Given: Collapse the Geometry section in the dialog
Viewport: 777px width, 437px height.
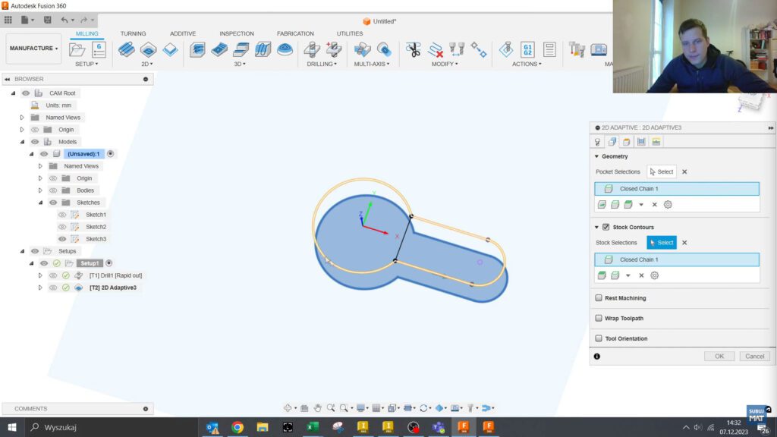Looking at the screenshot, I should point(596,156).
